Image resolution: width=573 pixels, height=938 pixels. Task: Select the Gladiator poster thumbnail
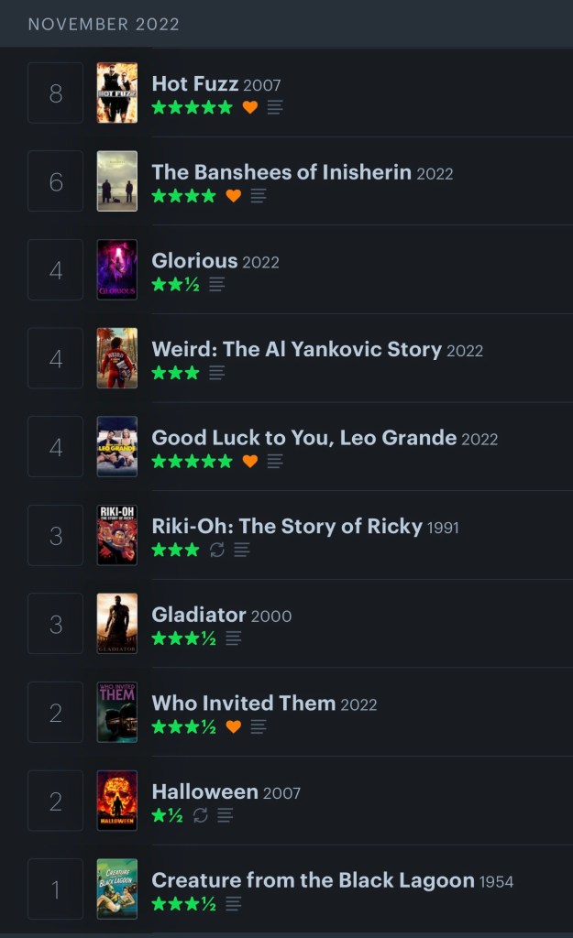click(117, 623)
